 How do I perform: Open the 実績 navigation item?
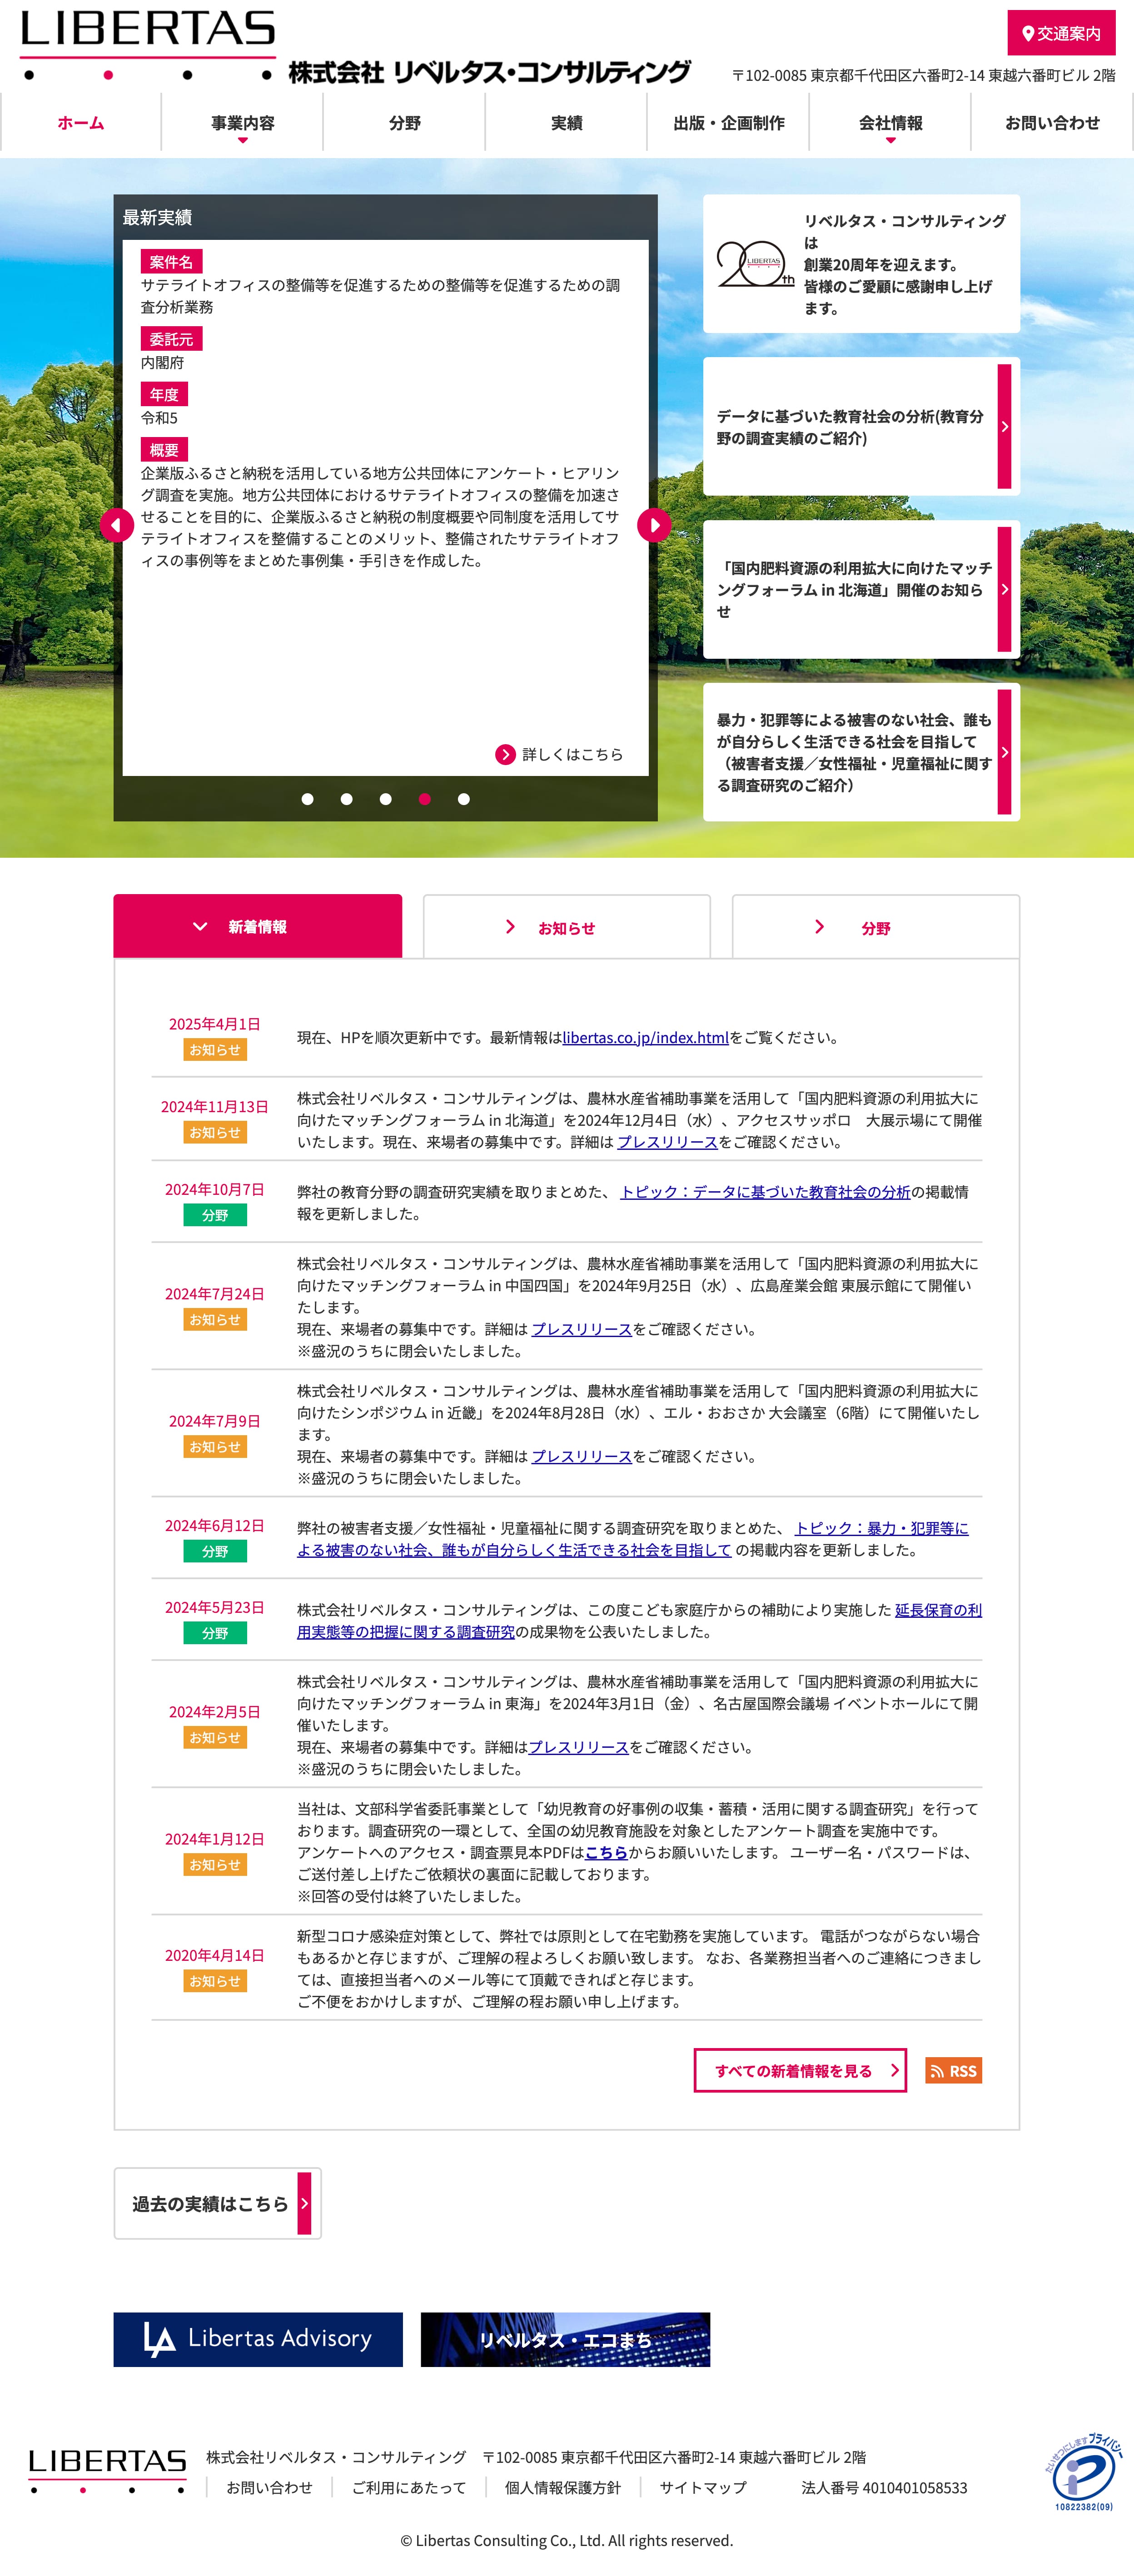[x=566, y=123]
